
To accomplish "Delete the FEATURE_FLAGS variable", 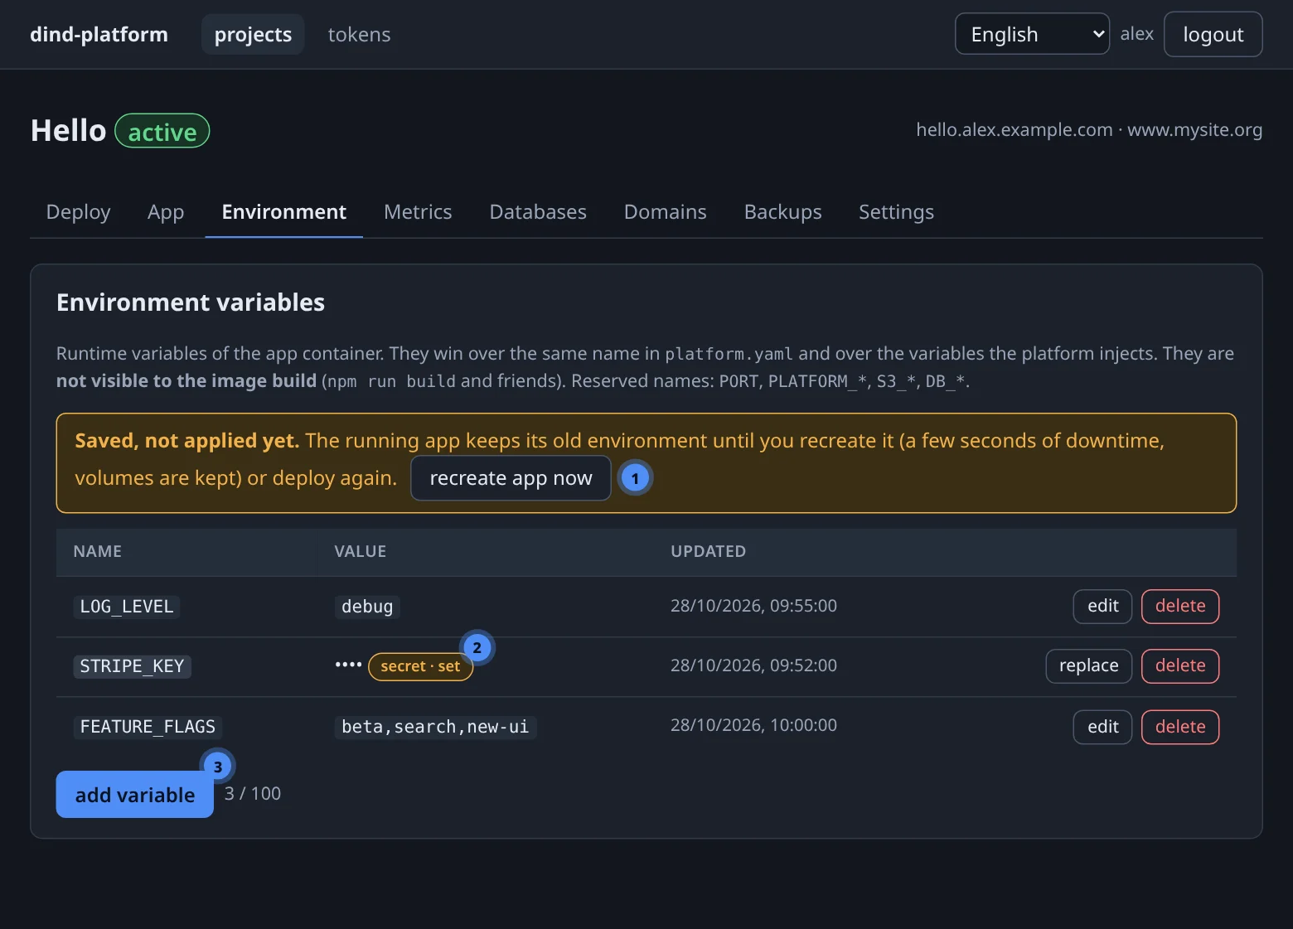I will click(x=1180, y=727).
